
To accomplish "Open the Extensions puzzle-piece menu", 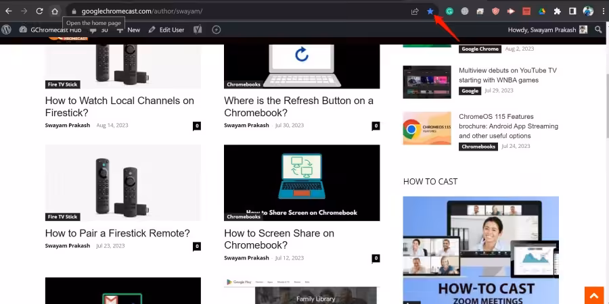I will point(558,11).
